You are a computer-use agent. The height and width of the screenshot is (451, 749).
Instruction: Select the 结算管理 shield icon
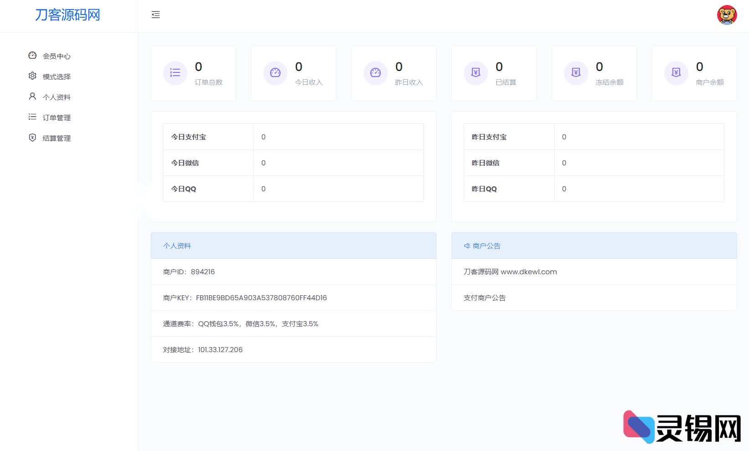(x=32, y=138)
